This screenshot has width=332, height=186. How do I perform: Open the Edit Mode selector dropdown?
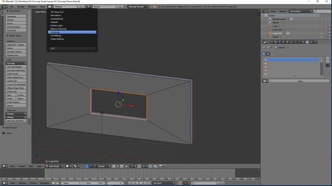[54, 166]
